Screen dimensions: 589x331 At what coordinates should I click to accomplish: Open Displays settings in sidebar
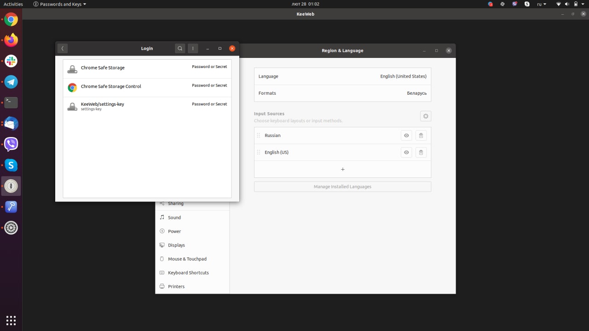tap(192, 245)
